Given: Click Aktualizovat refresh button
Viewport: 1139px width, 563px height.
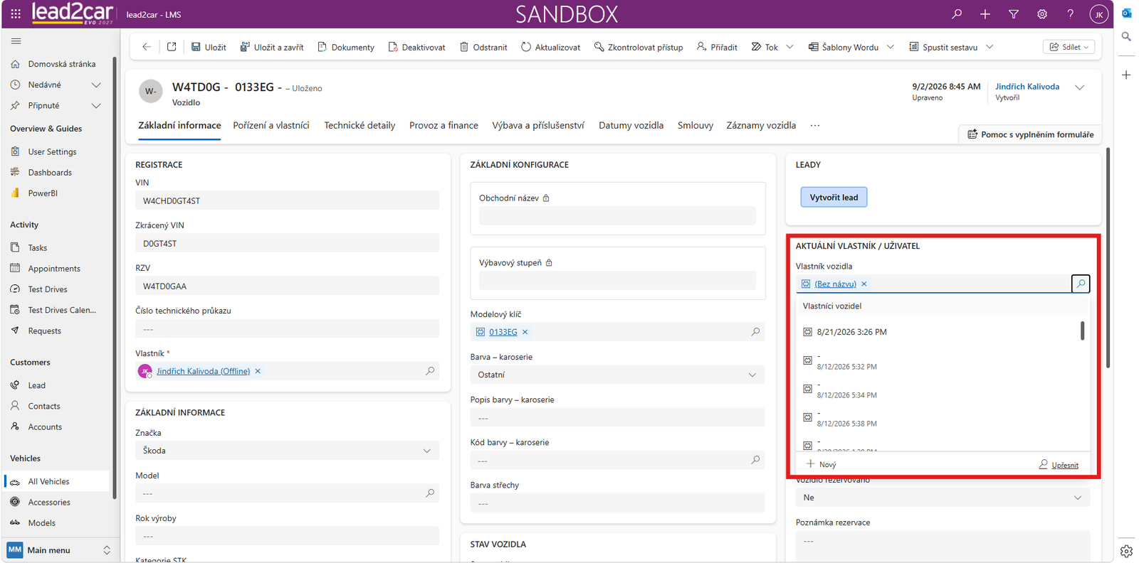Looking at the screenshot, I should coord(550,47).
